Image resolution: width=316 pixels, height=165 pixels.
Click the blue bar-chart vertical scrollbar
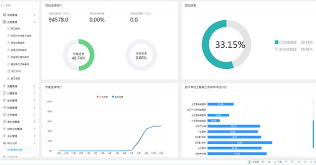(313, 134)
